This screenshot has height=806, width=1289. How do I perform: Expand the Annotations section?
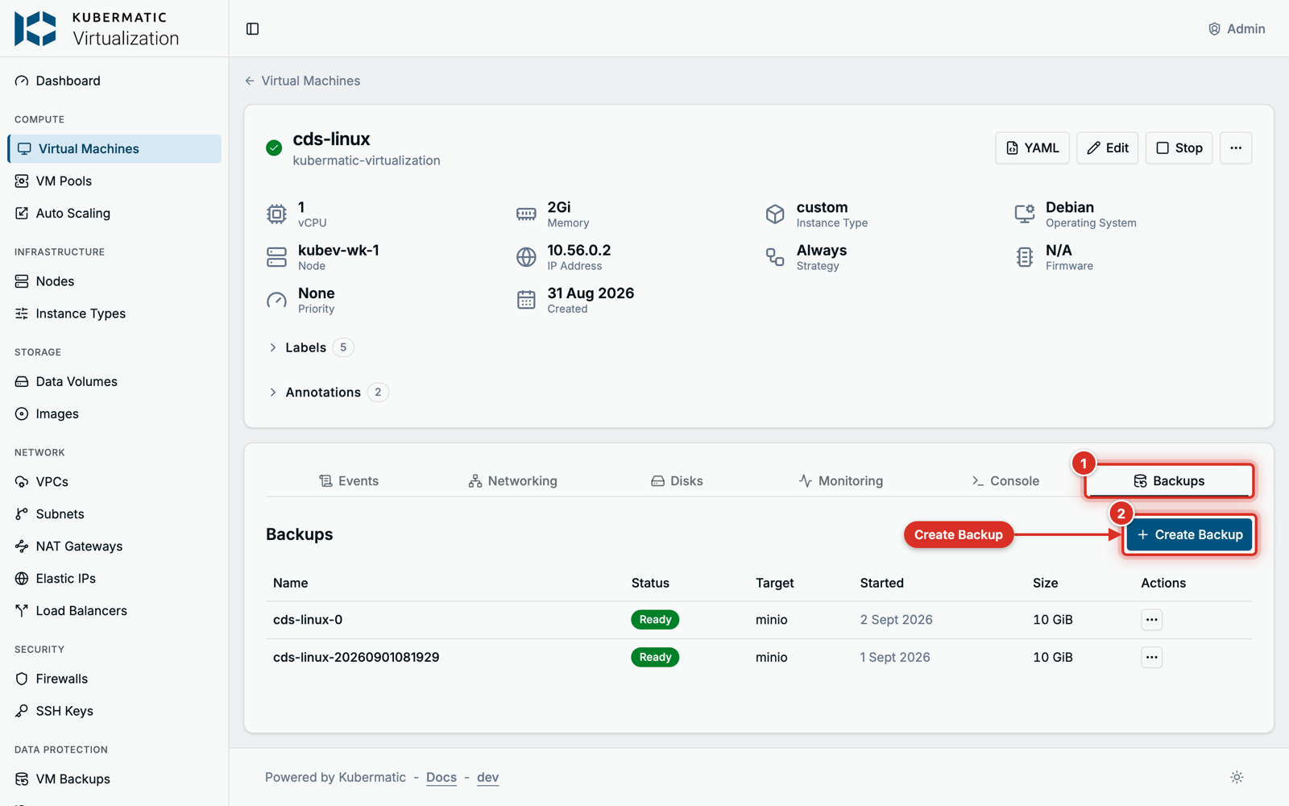pyautogui.click(x=328, y=393)
